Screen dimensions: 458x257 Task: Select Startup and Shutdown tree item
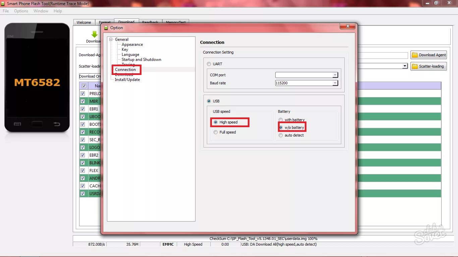[141, 60]
